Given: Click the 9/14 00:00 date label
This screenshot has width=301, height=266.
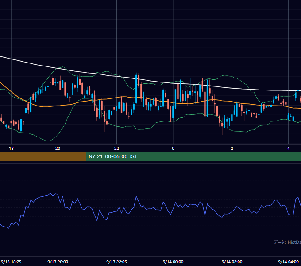Looking at the screenshot, I should point(173,262).
